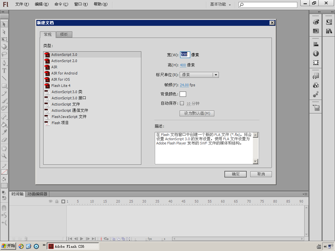
Task: Open the Windows 开始 menu
Action: 8,246
